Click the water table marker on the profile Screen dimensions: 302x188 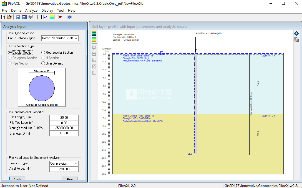point(161,53)
